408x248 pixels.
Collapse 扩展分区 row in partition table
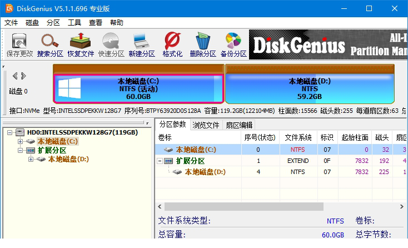(x=160, y=161)
